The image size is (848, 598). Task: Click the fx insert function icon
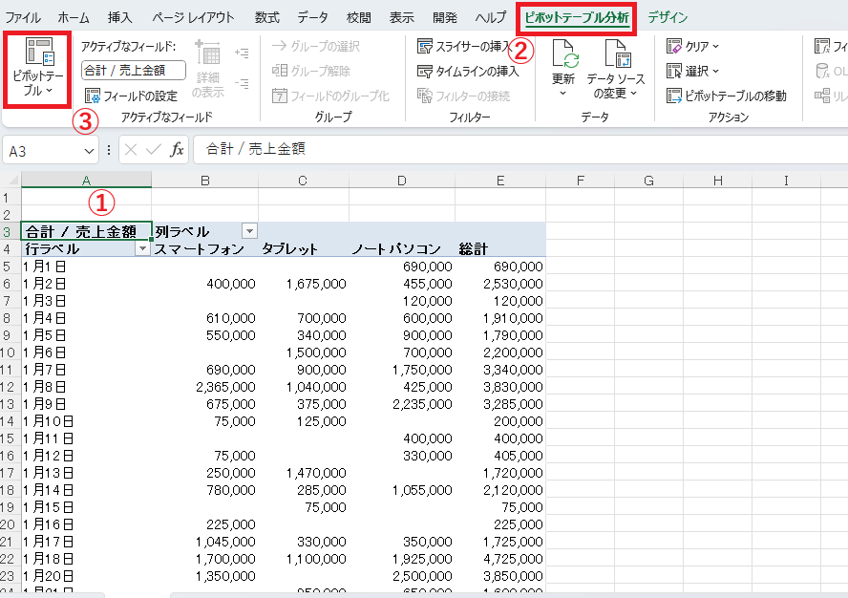coord(177,150)
